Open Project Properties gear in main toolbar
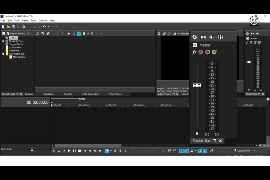Screen dimensions: 270x180 click(24, 26)
